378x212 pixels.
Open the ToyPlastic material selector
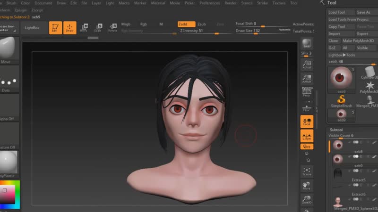coord(9,164)
